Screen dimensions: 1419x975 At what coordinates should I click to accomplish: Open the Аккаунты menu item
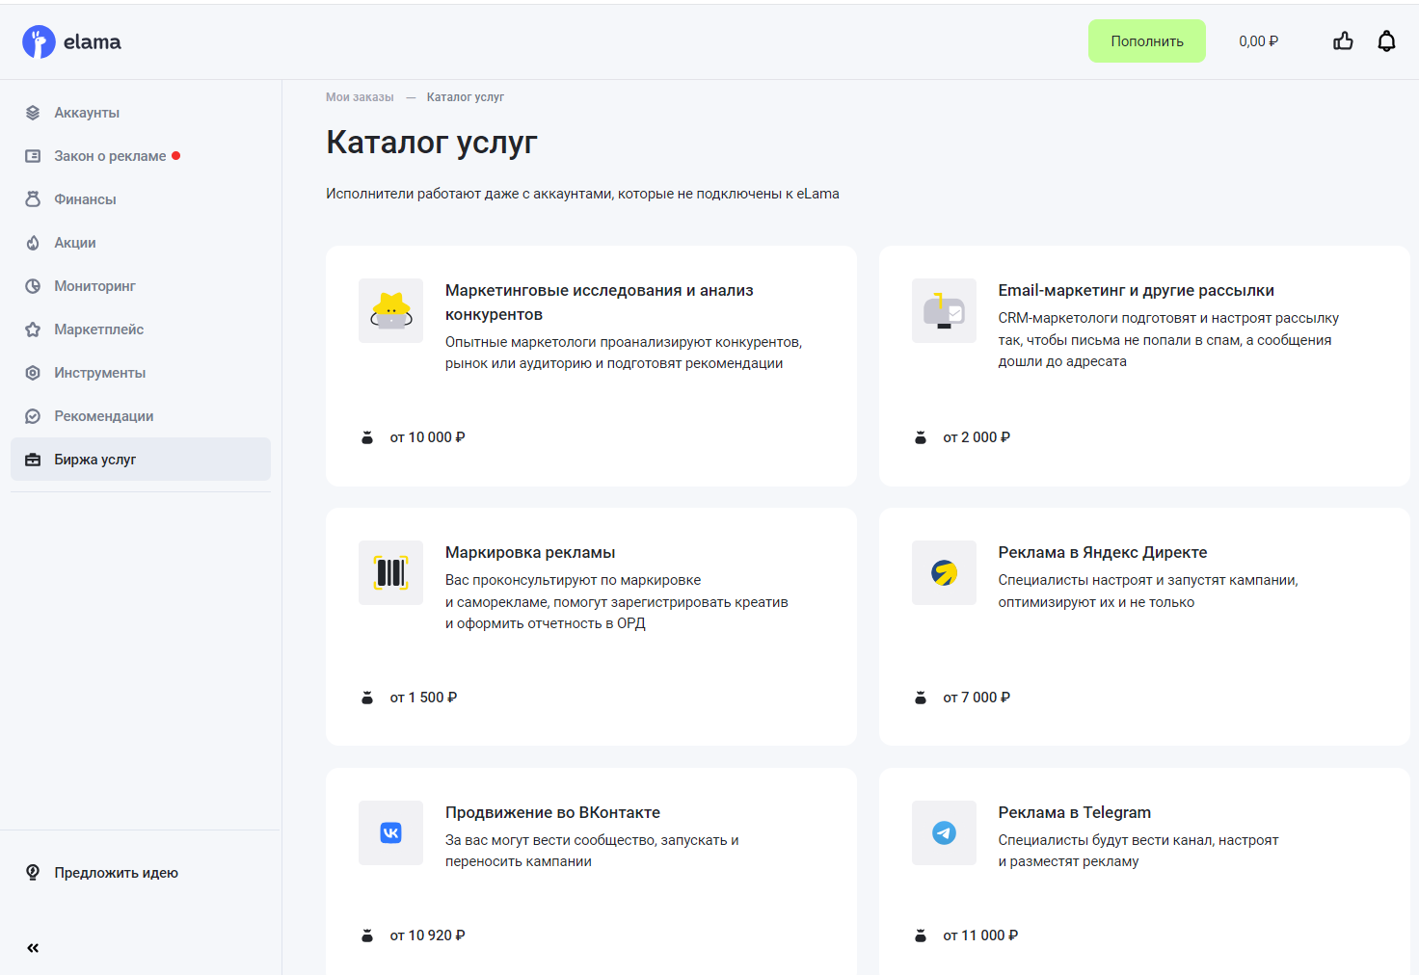(x=141, y=113)
